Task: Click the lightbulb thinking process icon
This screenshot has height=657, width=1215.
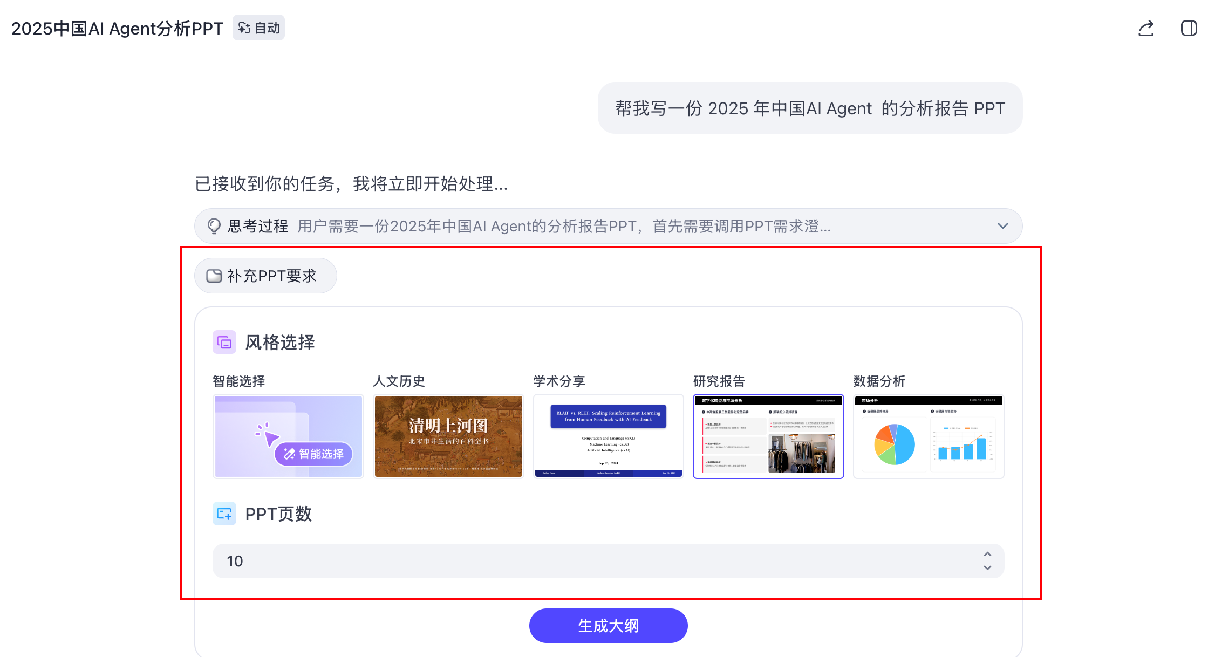Action: tap(214, 226)
